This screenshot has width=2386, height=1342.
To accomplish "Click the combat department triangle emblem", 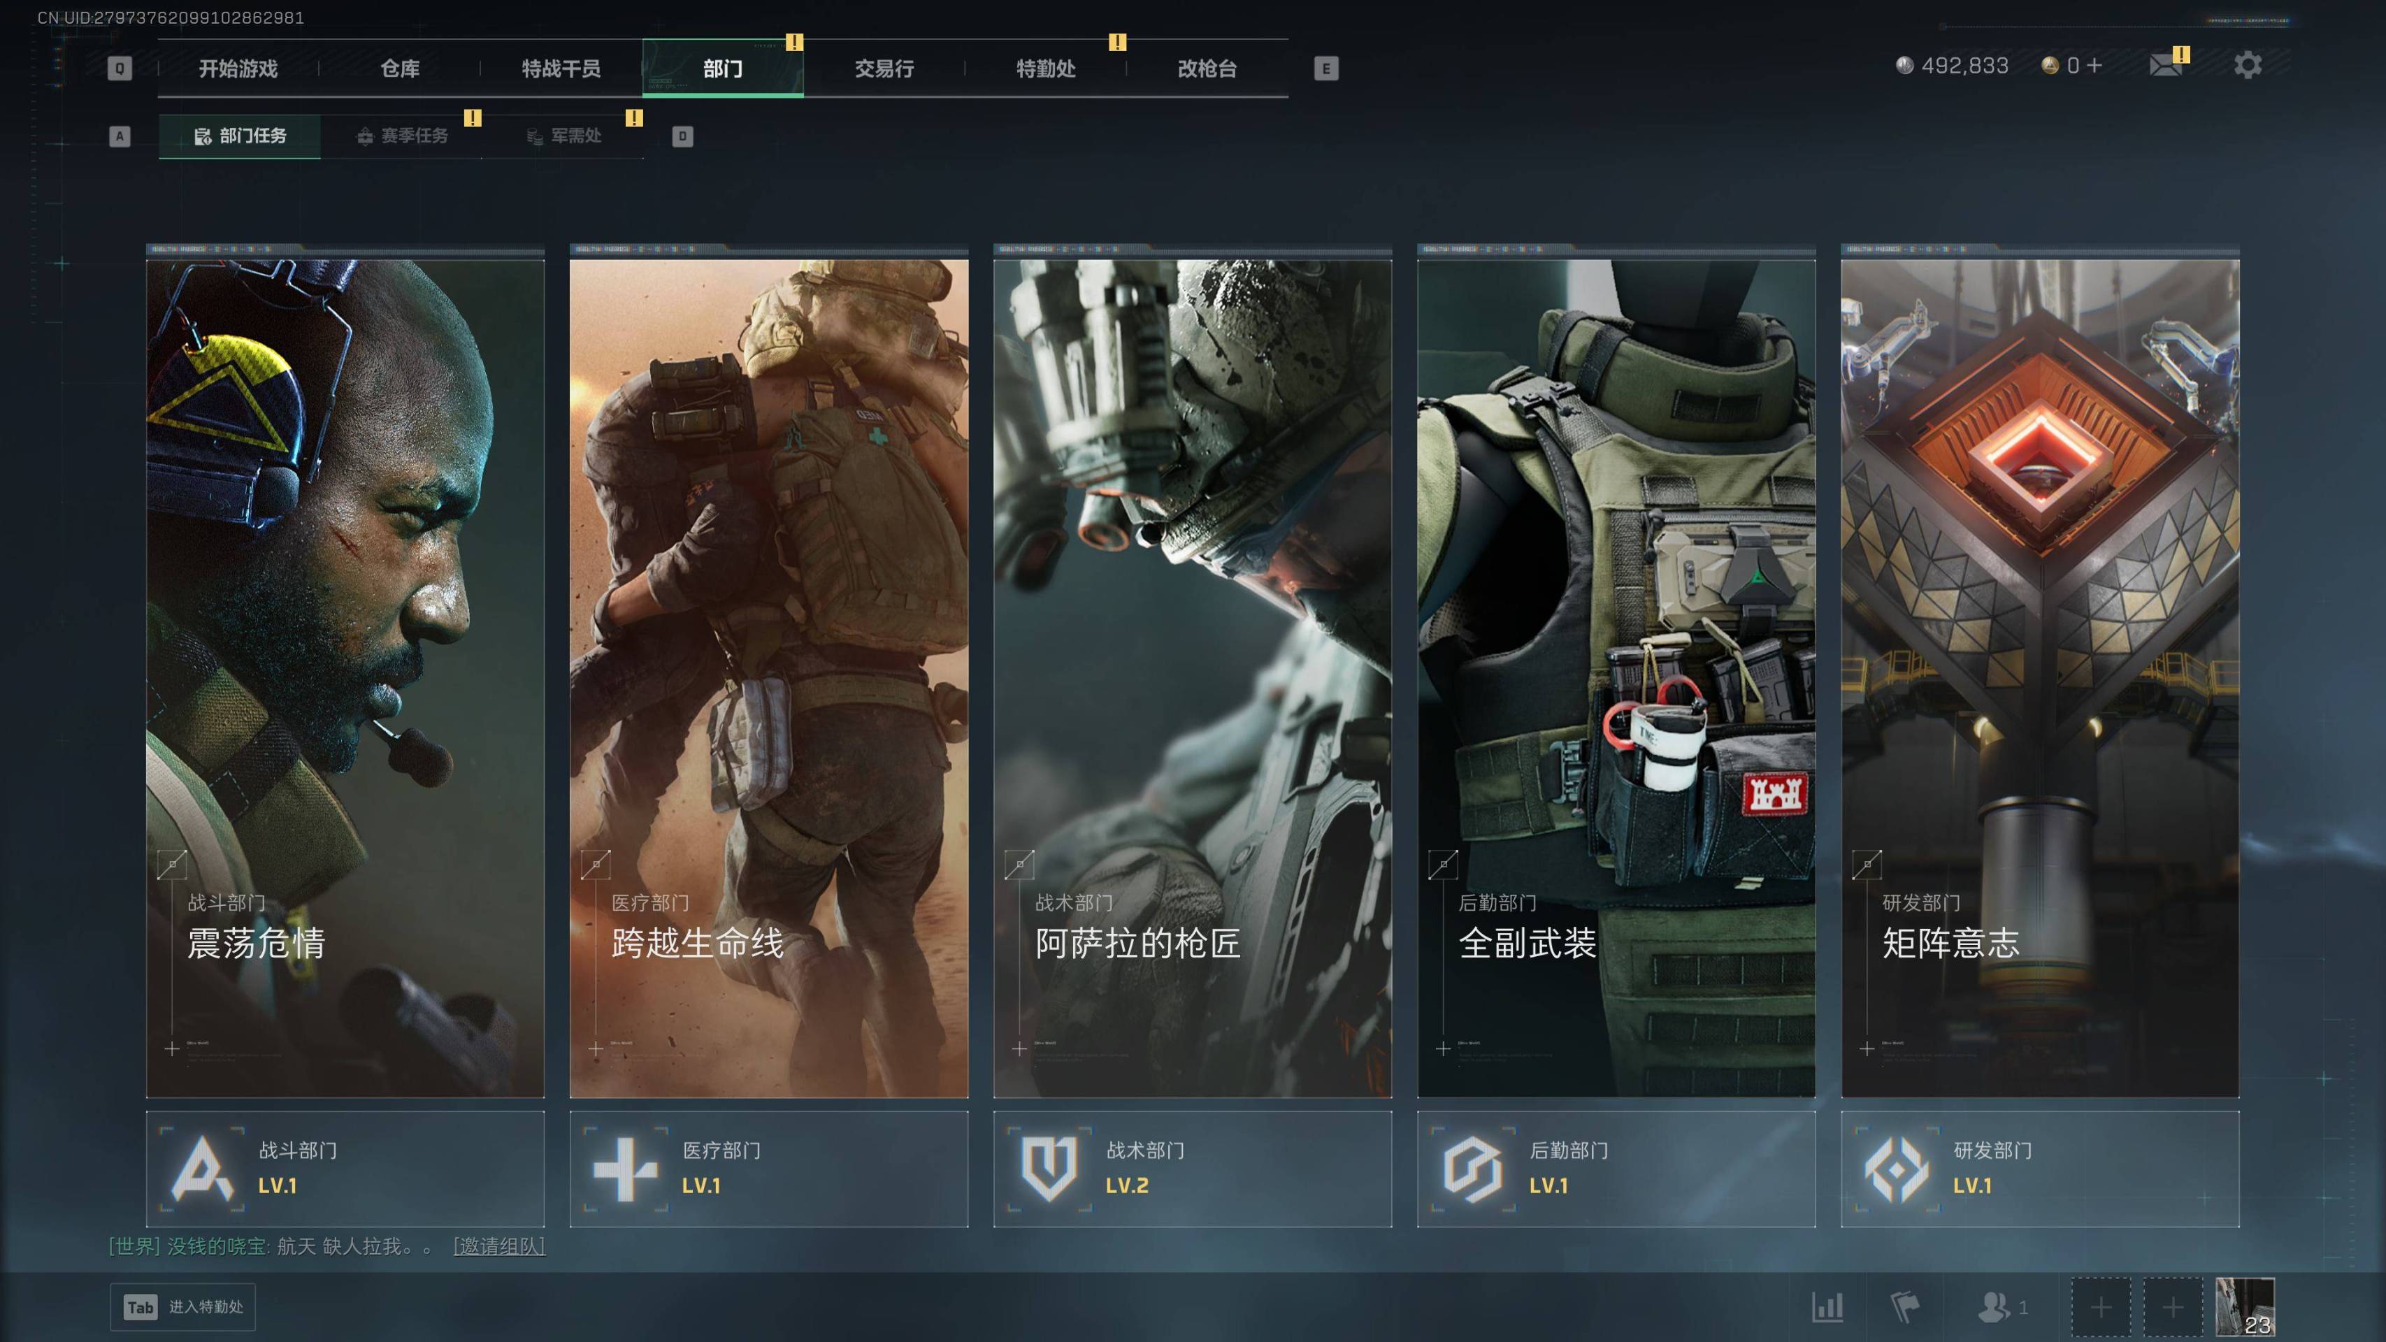I will pyautogui.click(x=202, y=1169).
